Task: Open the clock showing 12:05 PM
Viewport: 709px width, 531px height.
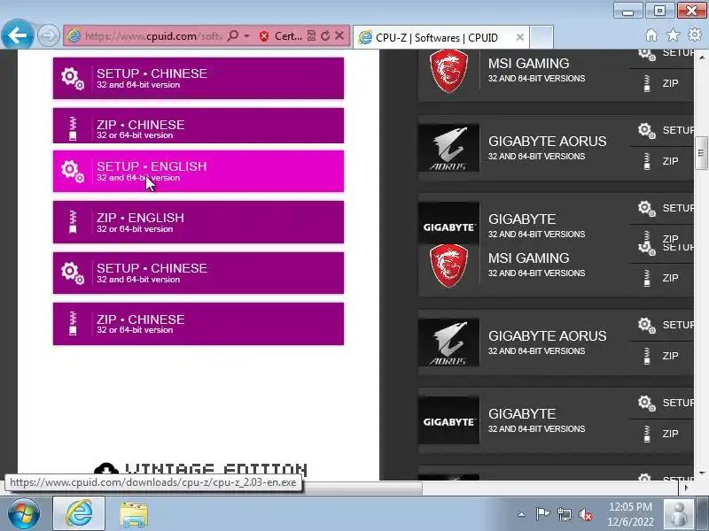Action: click(x=630, y=514)
